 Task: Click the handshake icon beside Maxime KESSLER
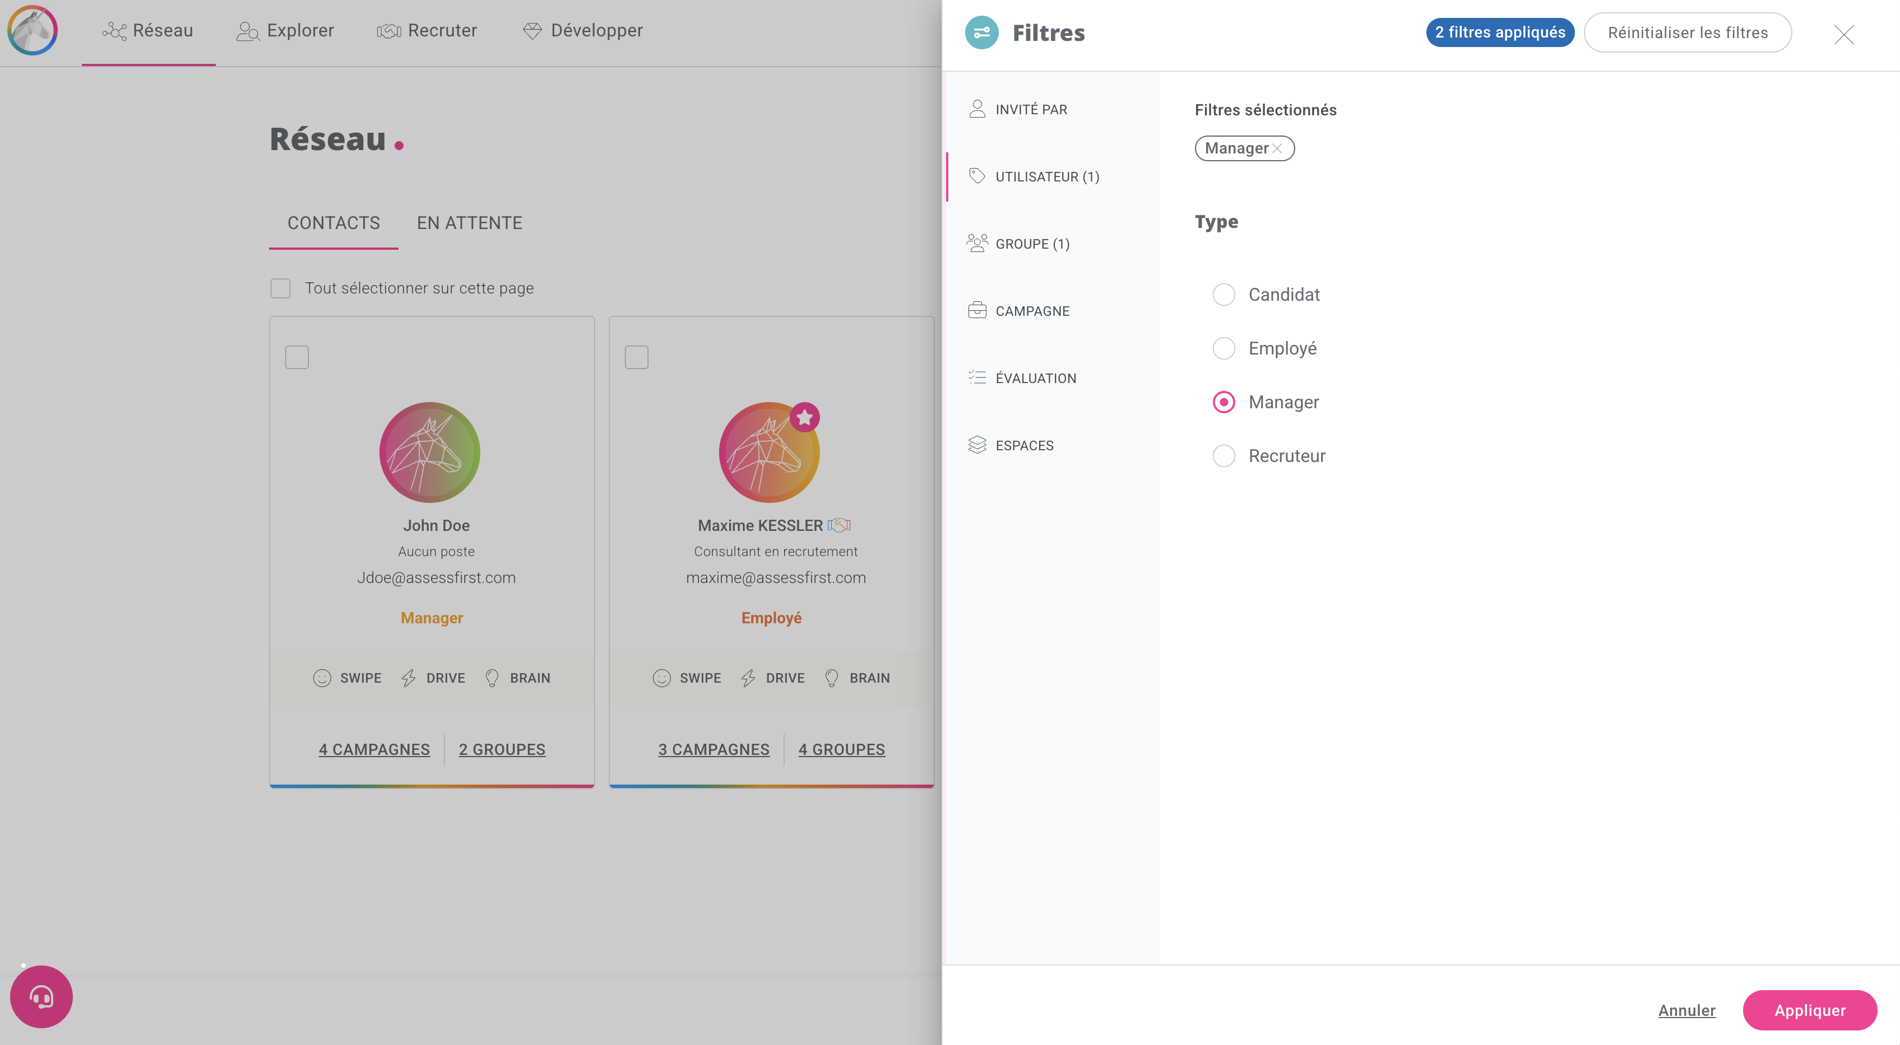point(838,525)
